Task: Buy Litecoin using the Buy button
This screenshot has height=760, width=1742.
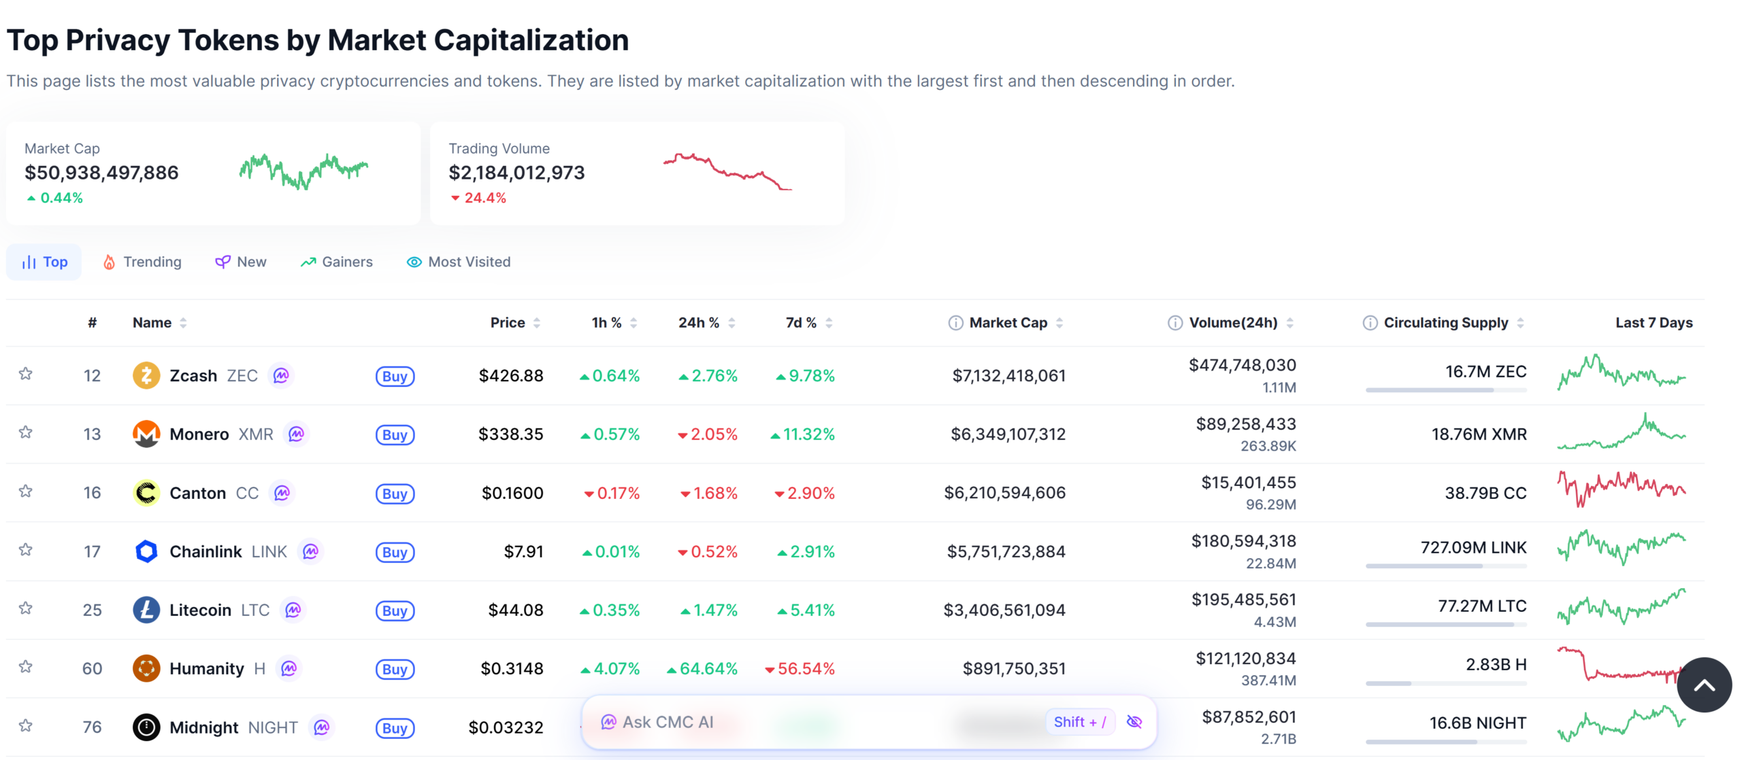Action: pos(395,611)
